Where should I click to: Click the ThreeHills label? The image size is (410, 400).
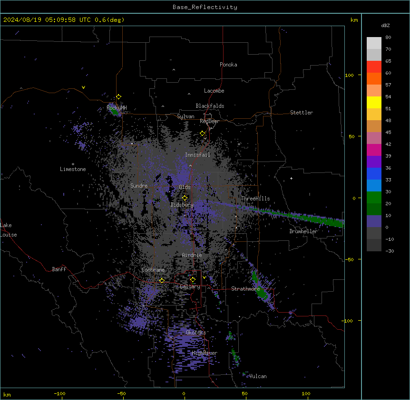(x=255, y=199)
